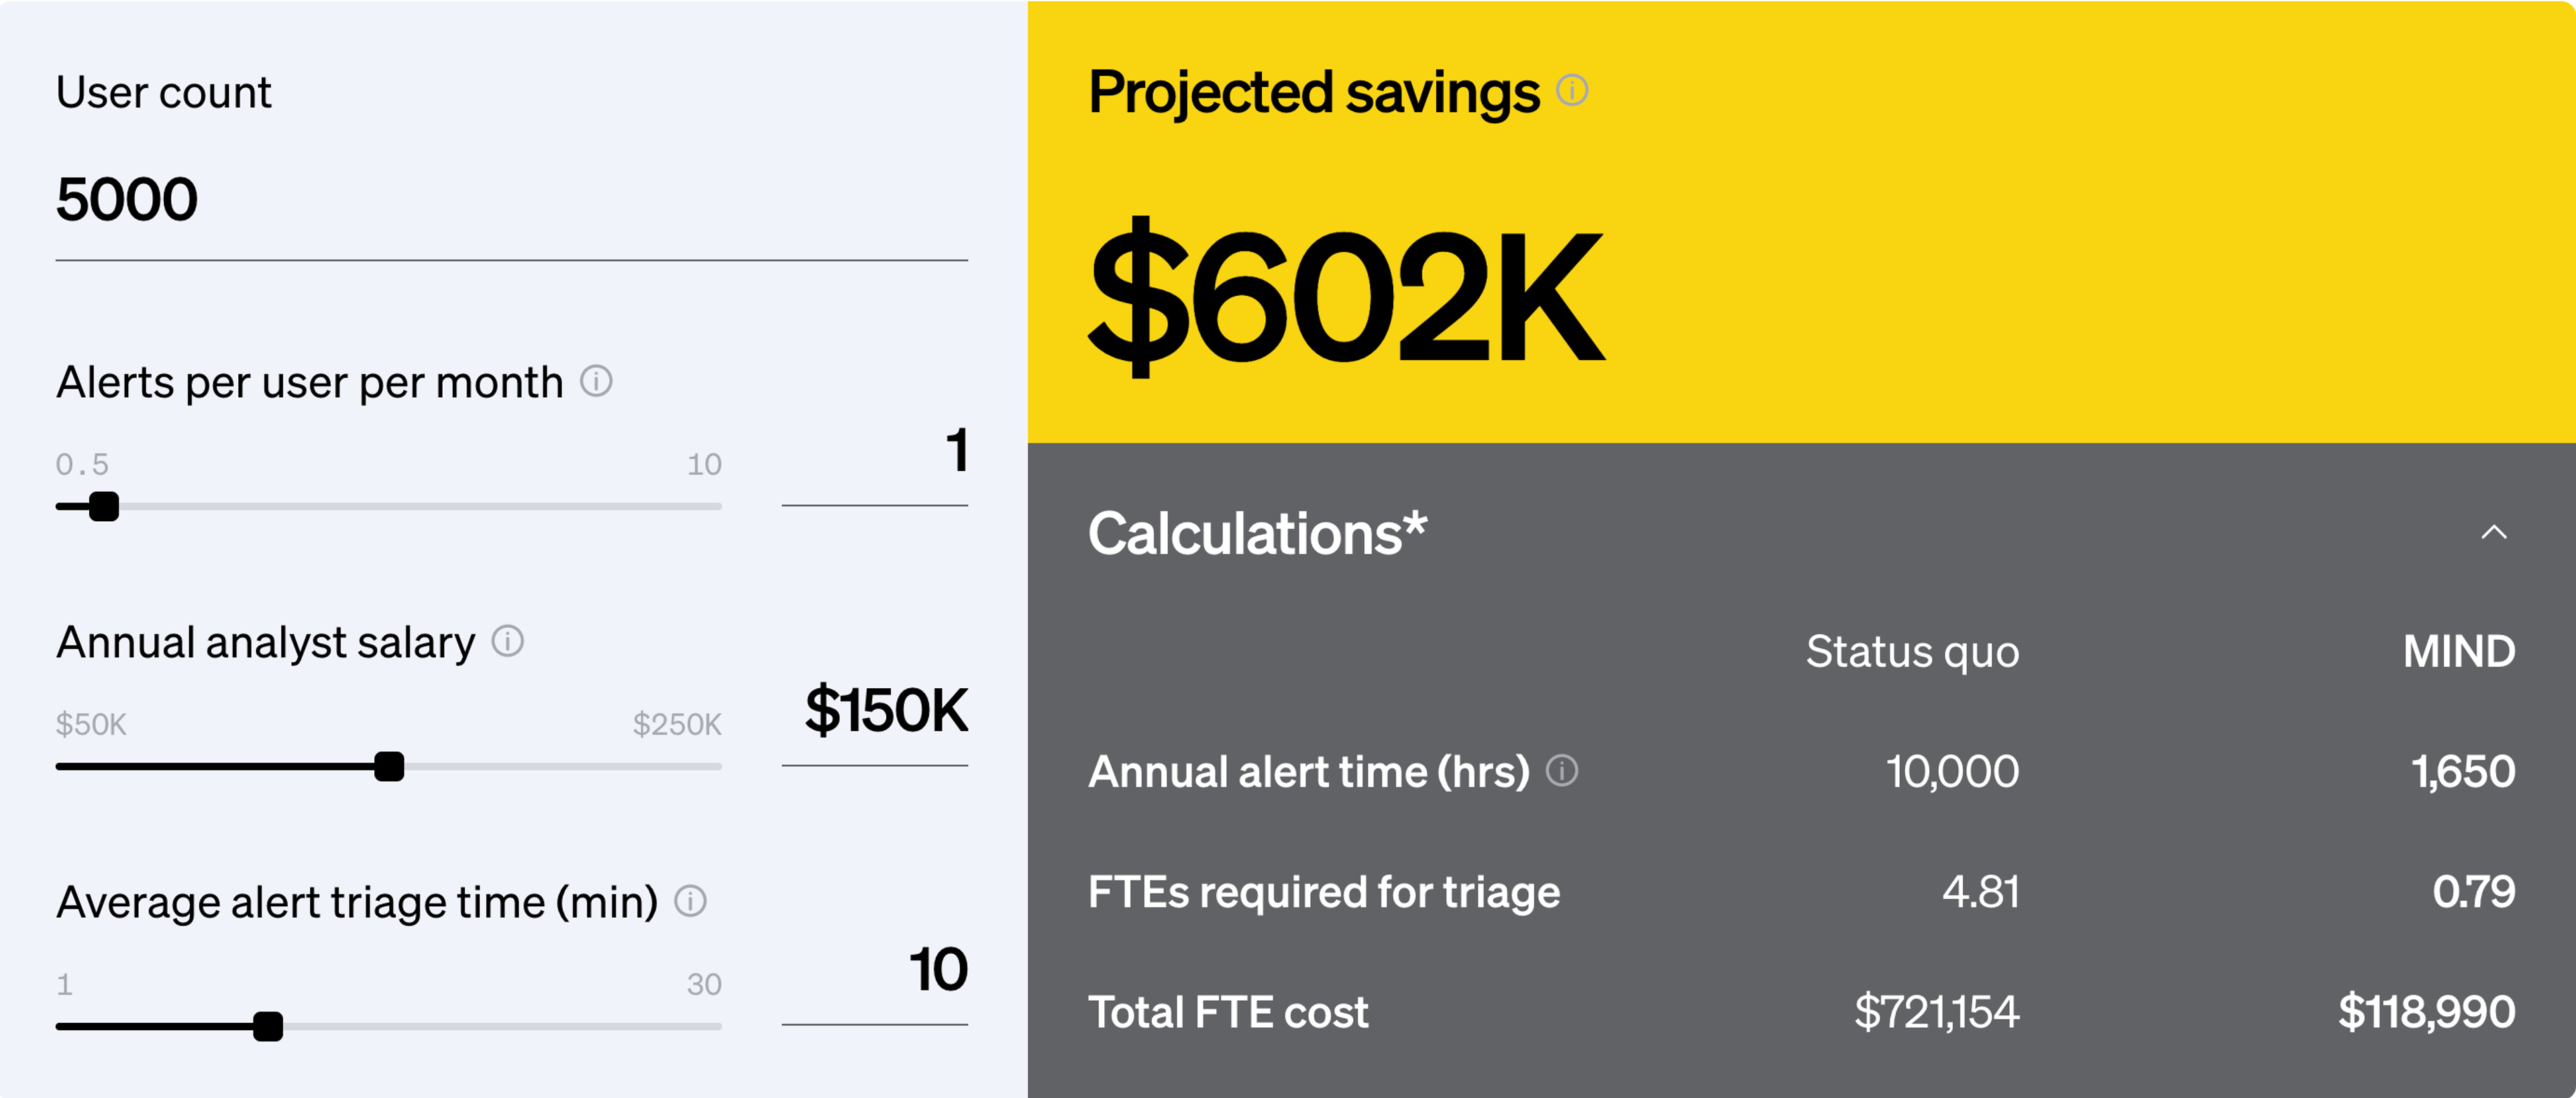Image resolution: width=2576 pixels, height=1098 pixels.
Task: Click the Annual analyst salary info icon
Action: point(508,641)
